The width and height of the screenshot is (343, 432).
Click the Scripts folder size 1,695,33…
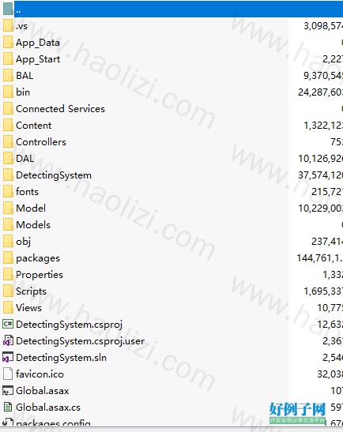tap(323, 291)
